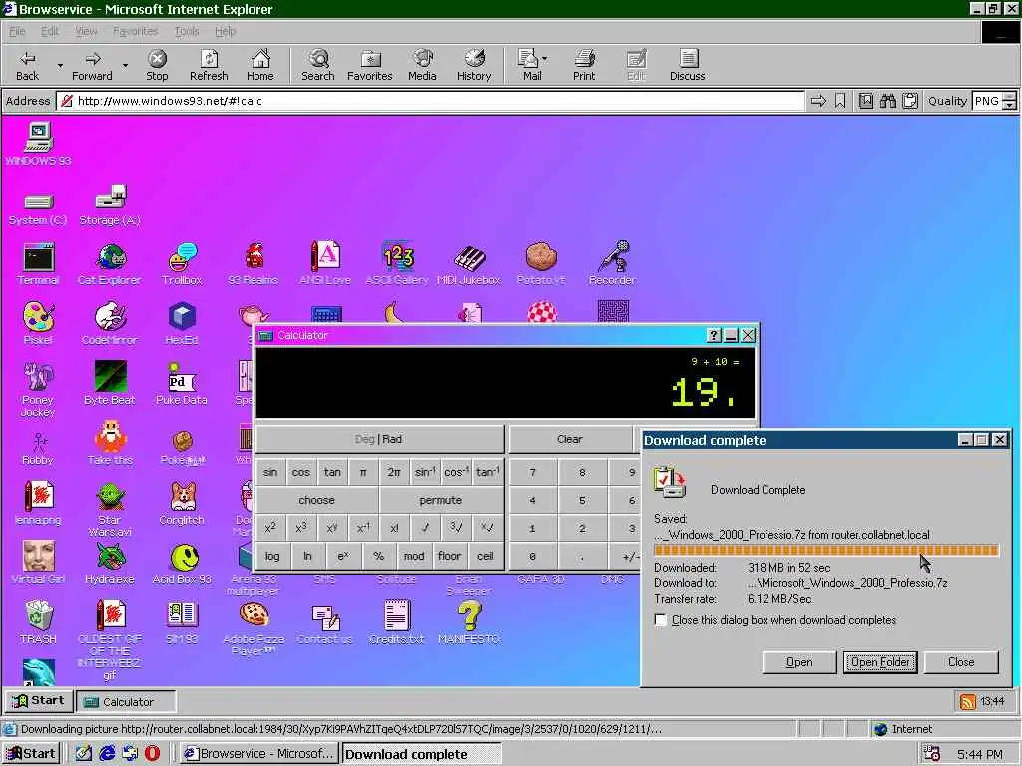Open Search in the toolbar
The height and width of the screenshot is (766, 1022).
pos(318,65)
